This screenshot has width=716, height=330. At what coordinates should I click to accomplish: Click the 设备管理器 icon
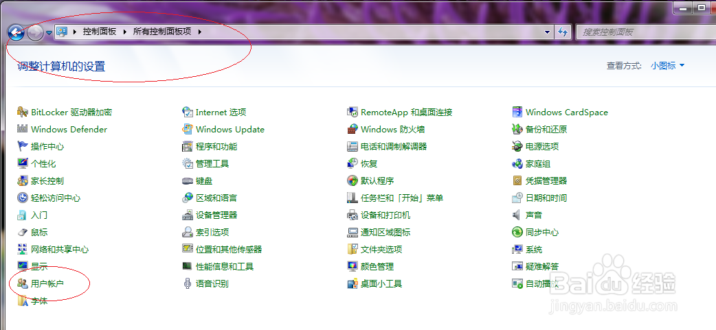[187, 215]
